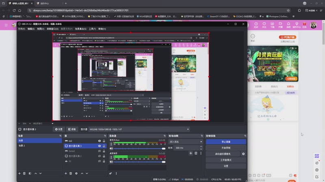Open the scene filters icon
The width and height of the screenshot is (325, 182).
point(30,174)
